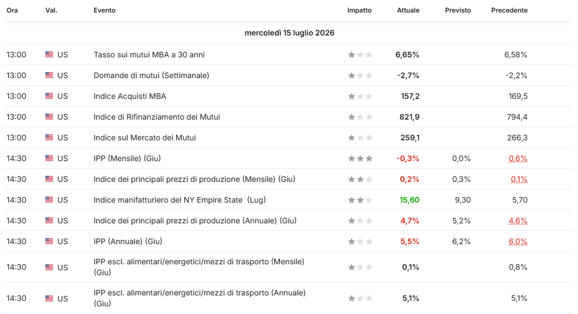Open Indice dei principali prezzi di produzione (Annuale)
The image size is (578, 314).
[x=195, y=221]
